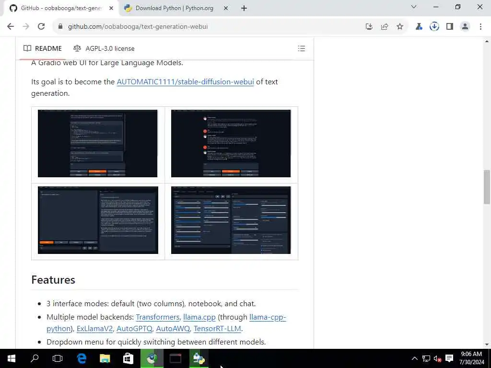Click the forward navigation arrow
The height and width of the screenshot is (368, 491).
coord(26,27)
